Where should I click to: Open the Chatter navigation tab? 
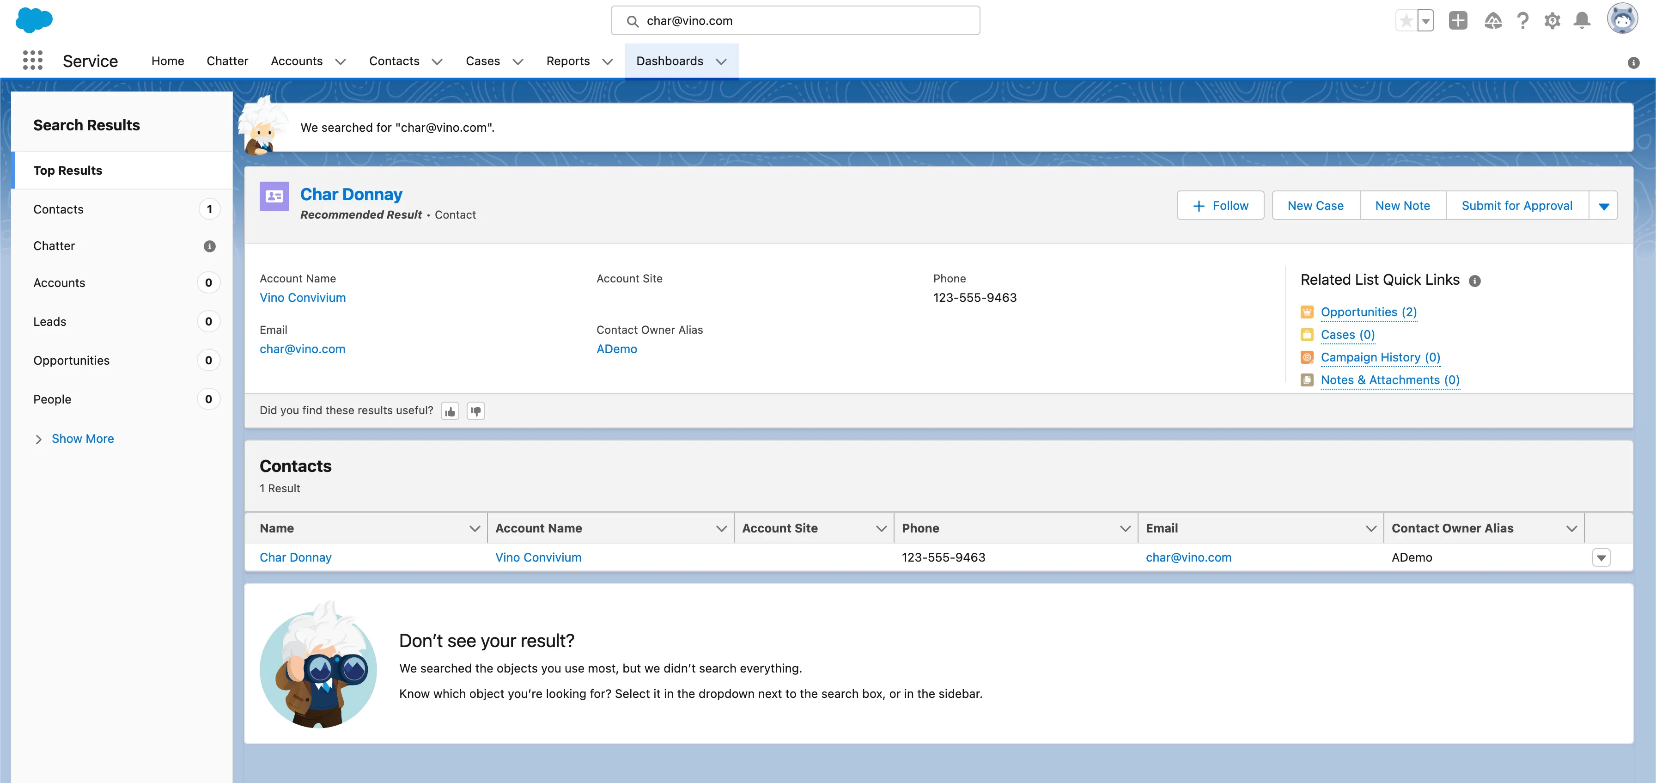(227, 61)
